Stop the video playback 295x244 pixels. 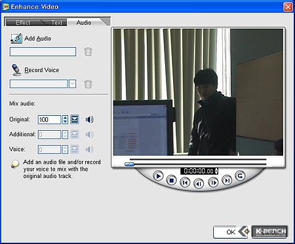172,181
